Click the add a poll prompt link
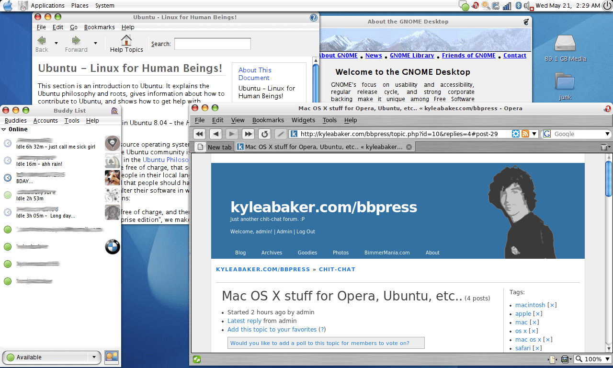613x368 pixels. pyautogui.click(x=320, y=343)
